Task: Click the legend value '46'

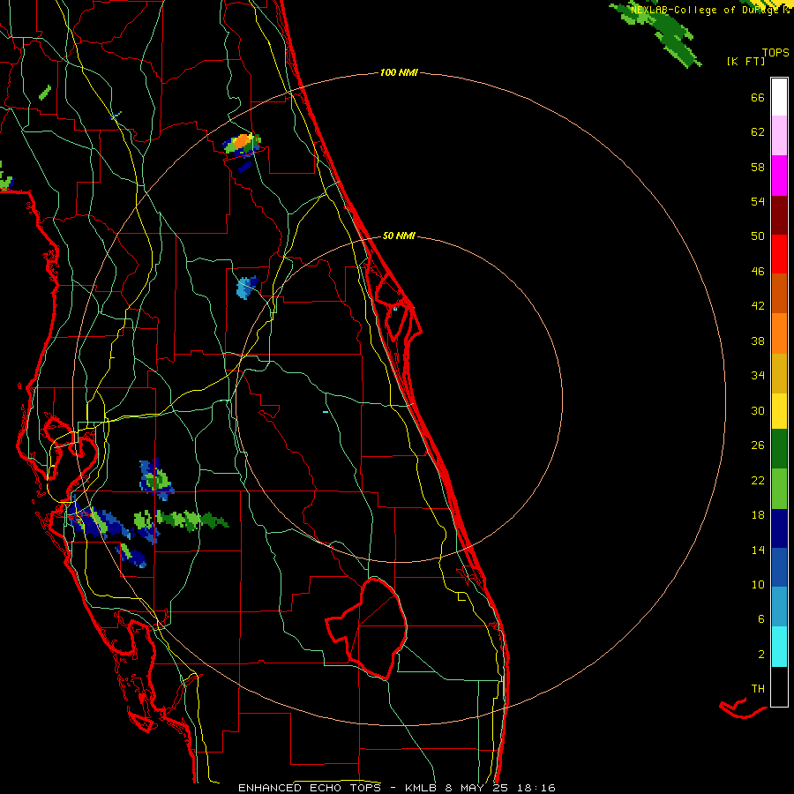Action: click(758, 272)
